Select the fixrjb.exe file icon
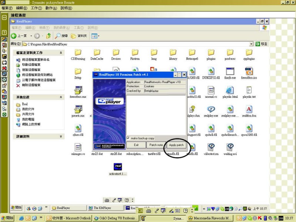This screenshot has height=222, width=296. pos(230,71)
